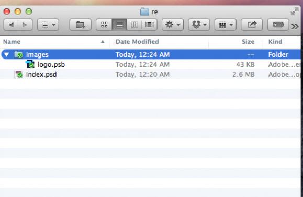Switch to column view
Viewport: 303px width, 197px height.
(134, 25)
